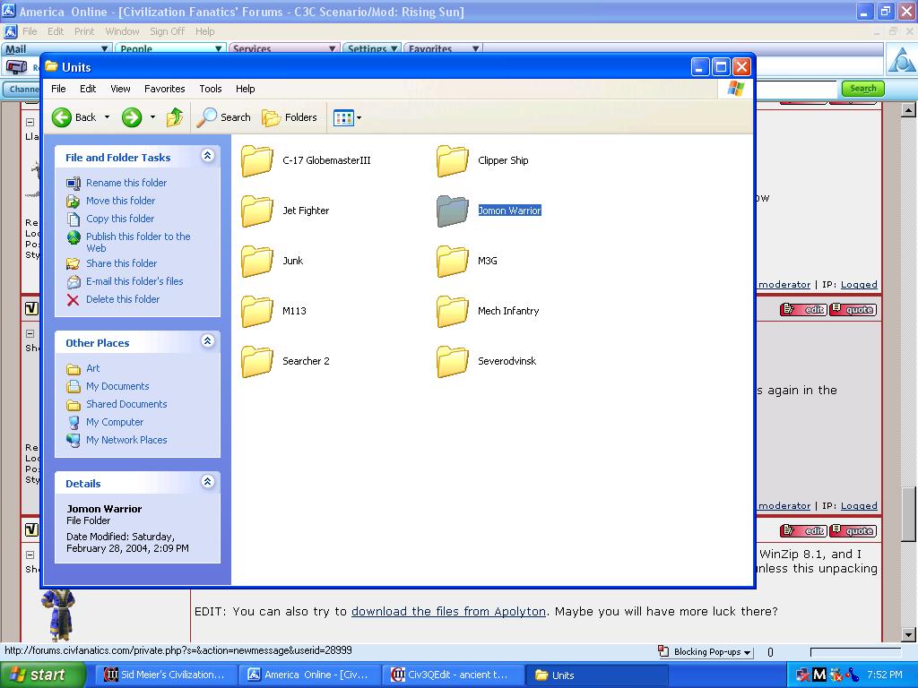Image resolution: width=918 pixels, height=688 pixels.
Task: Select the Searcher 2 folder icon
Action: pos(257,362)
